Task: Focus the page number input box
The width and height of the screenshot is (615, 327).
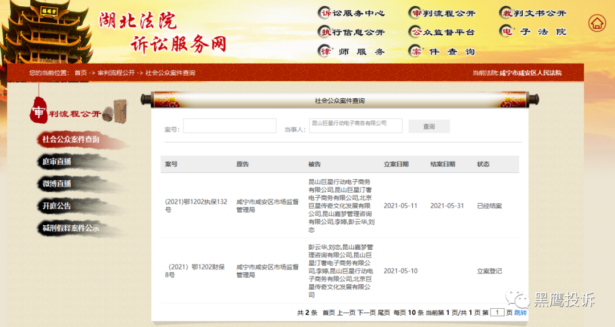Action: pos(497,312)
